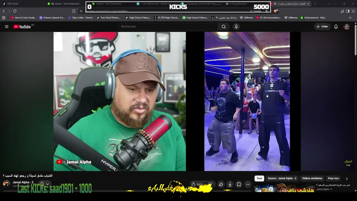This screenshot has height=201, width=357.
Task: Switch to Tomb Raider King tab
Action: [x=201, y=4]
